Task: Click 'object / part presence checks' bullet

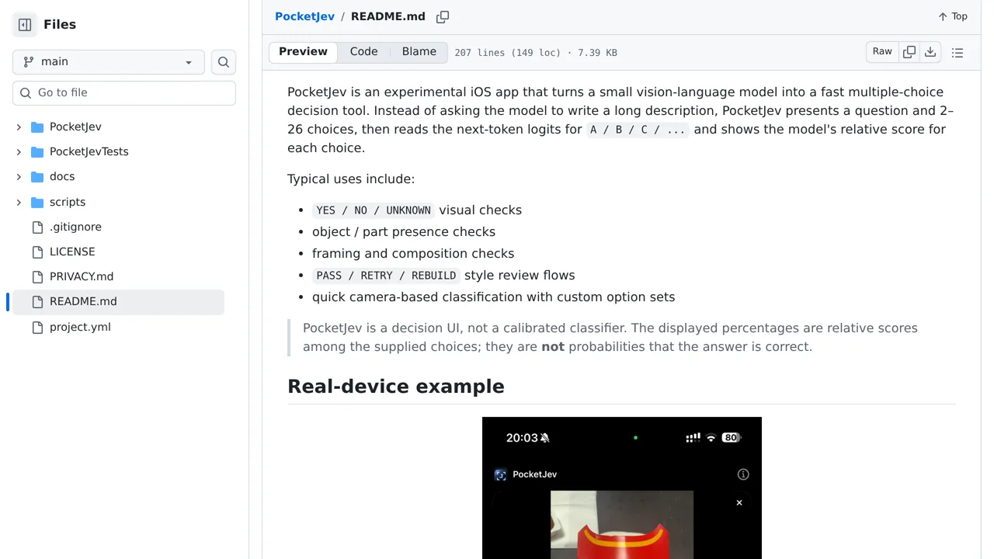Action: coord(404,231)
